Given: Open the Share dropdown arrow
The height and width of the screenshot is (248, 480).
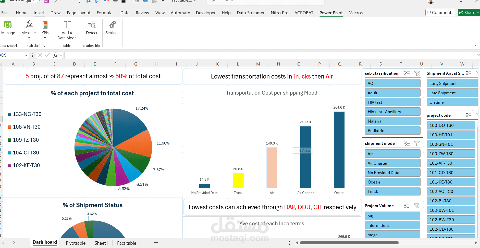Looking at the screenshot, I should (478, 12).
